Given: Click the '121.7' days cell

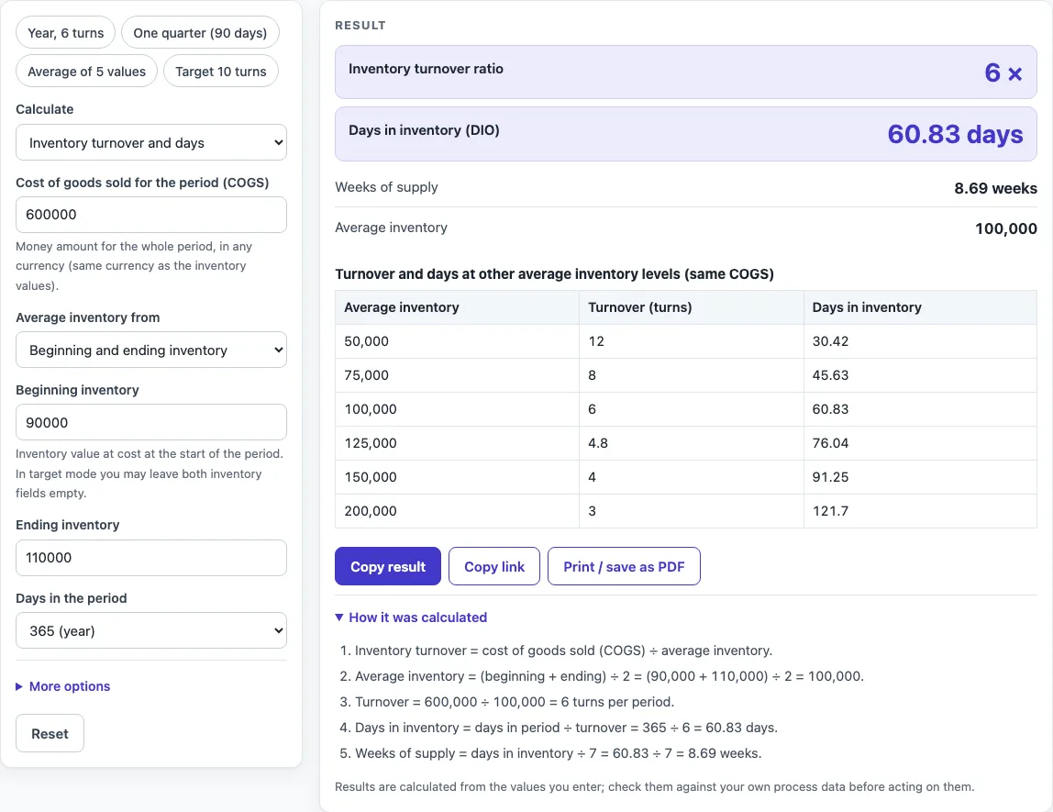Looking at the screenshot, I should [x=920, y=511].
